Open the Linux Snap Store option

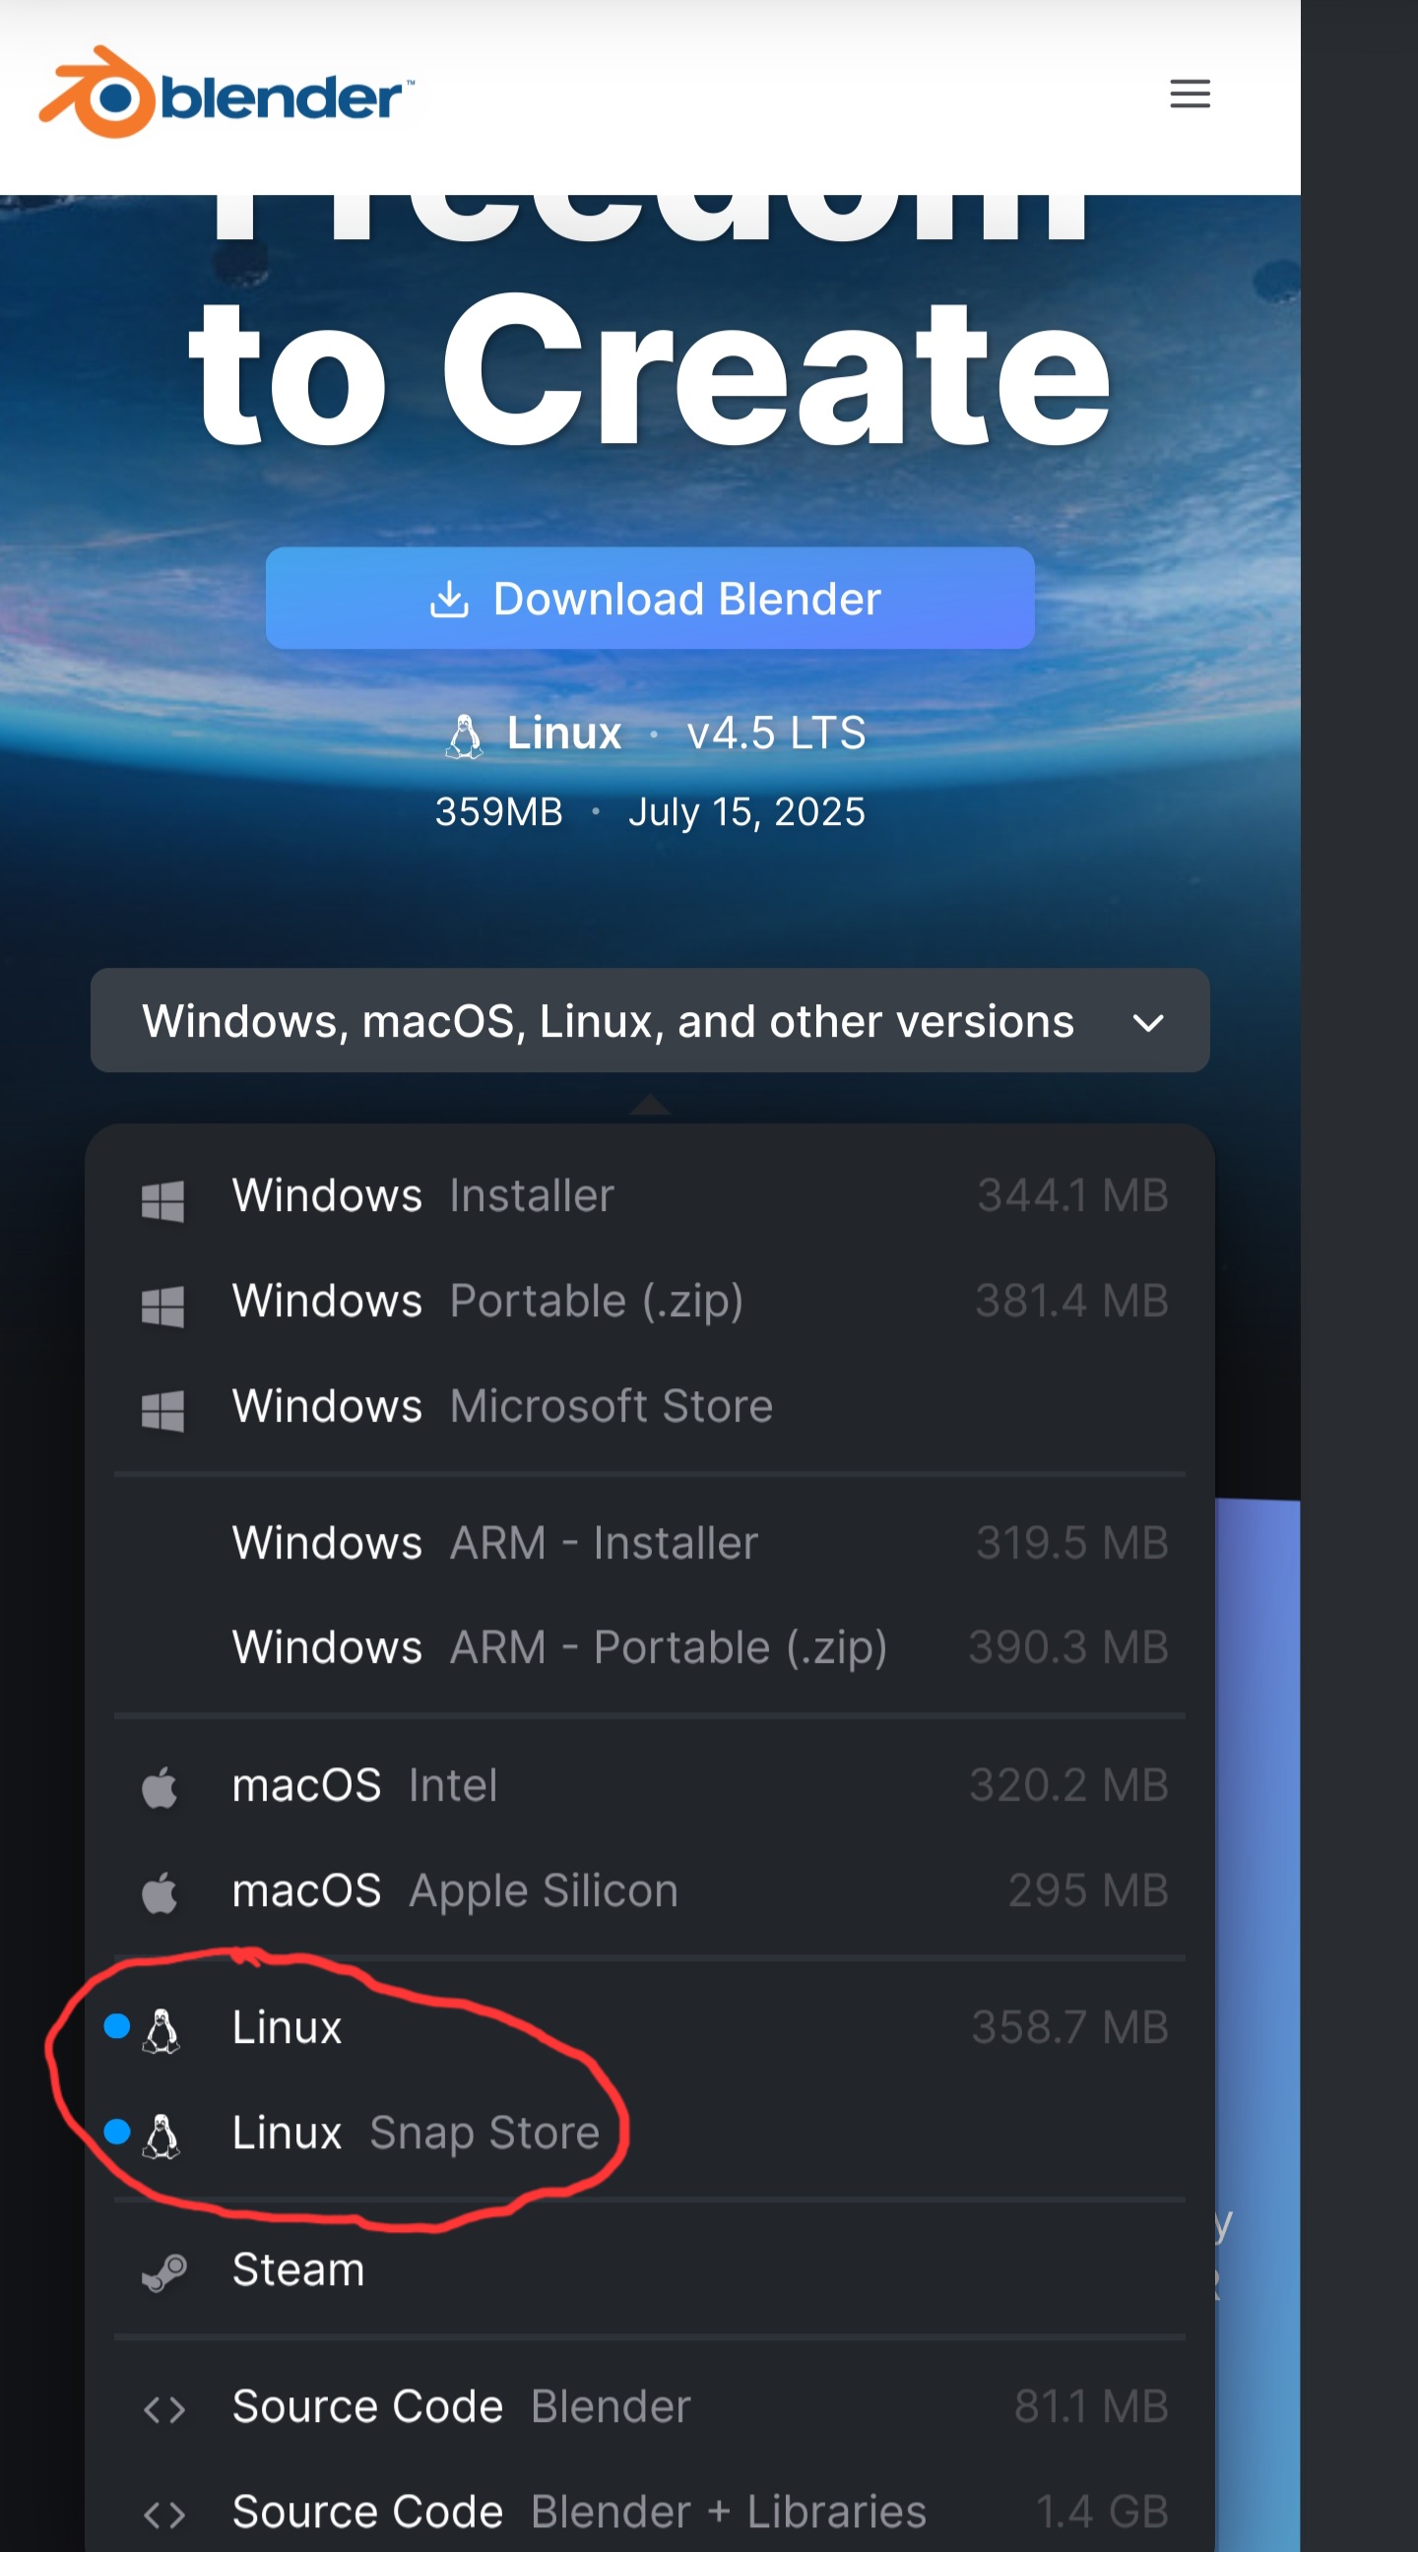coord(650,2132)
